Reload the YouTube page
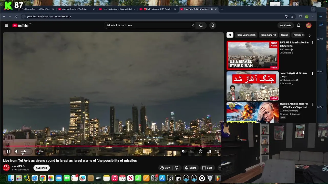The image size is (328, 184). click(x=16, y=17)
